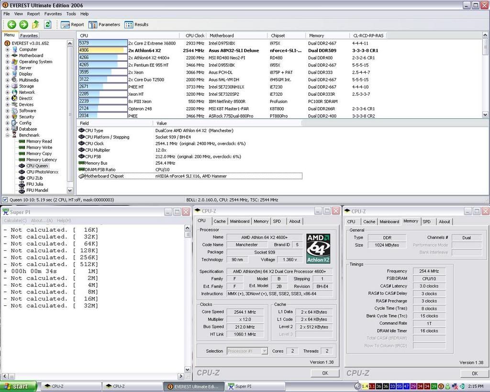
Task: Open the Calculate(C) menu in Super PI
Action: 15,220
